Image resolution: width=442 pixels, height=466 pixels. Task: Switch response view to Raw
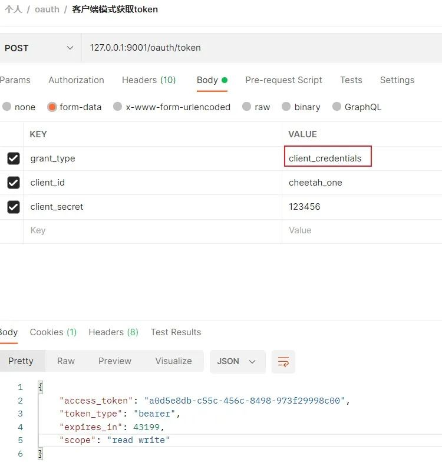pyautogui.click(x=65, y=361)
